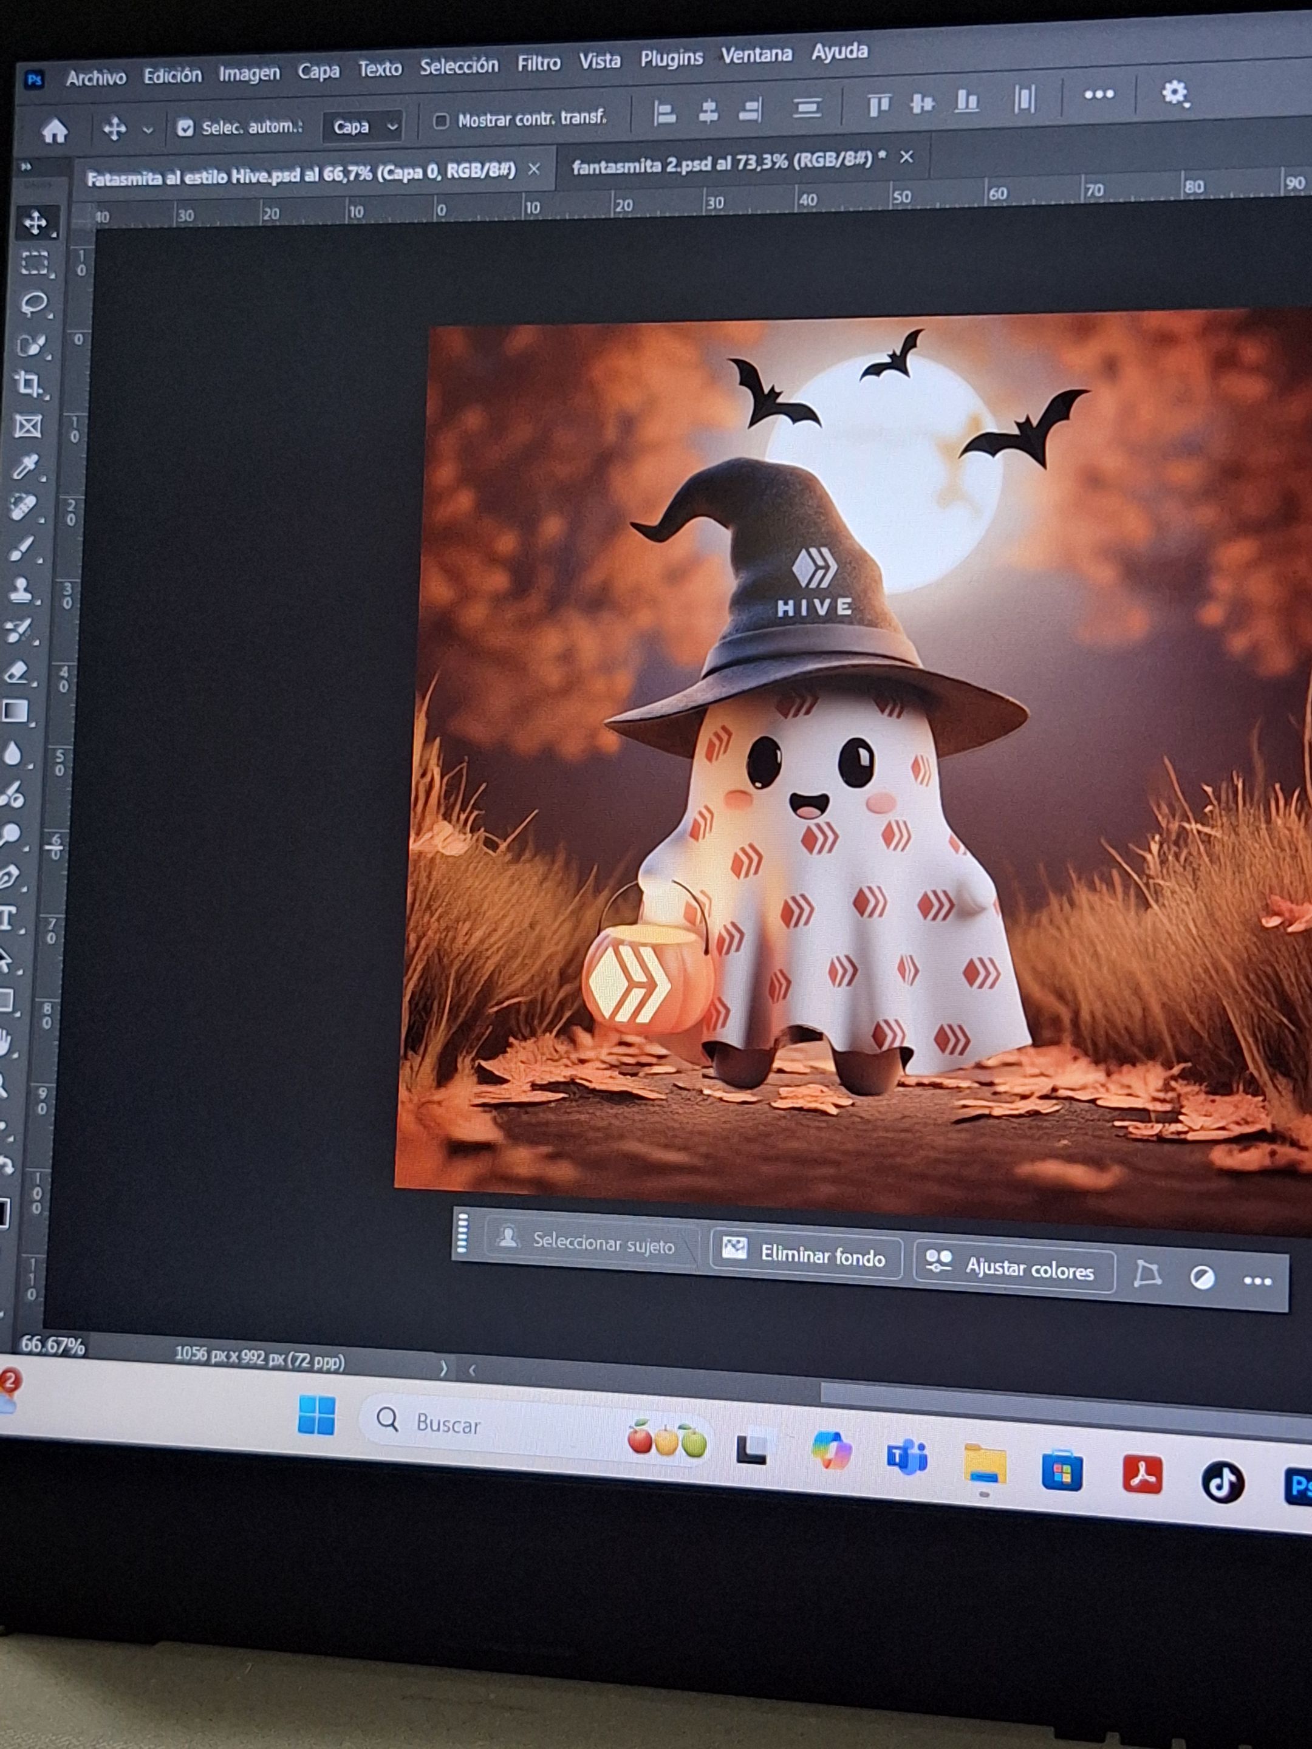Image resolution: width=1312 pixels, height=1749 pixels.
Task: Select the Rectangular Marquee tool
Action: pos(35,264)
